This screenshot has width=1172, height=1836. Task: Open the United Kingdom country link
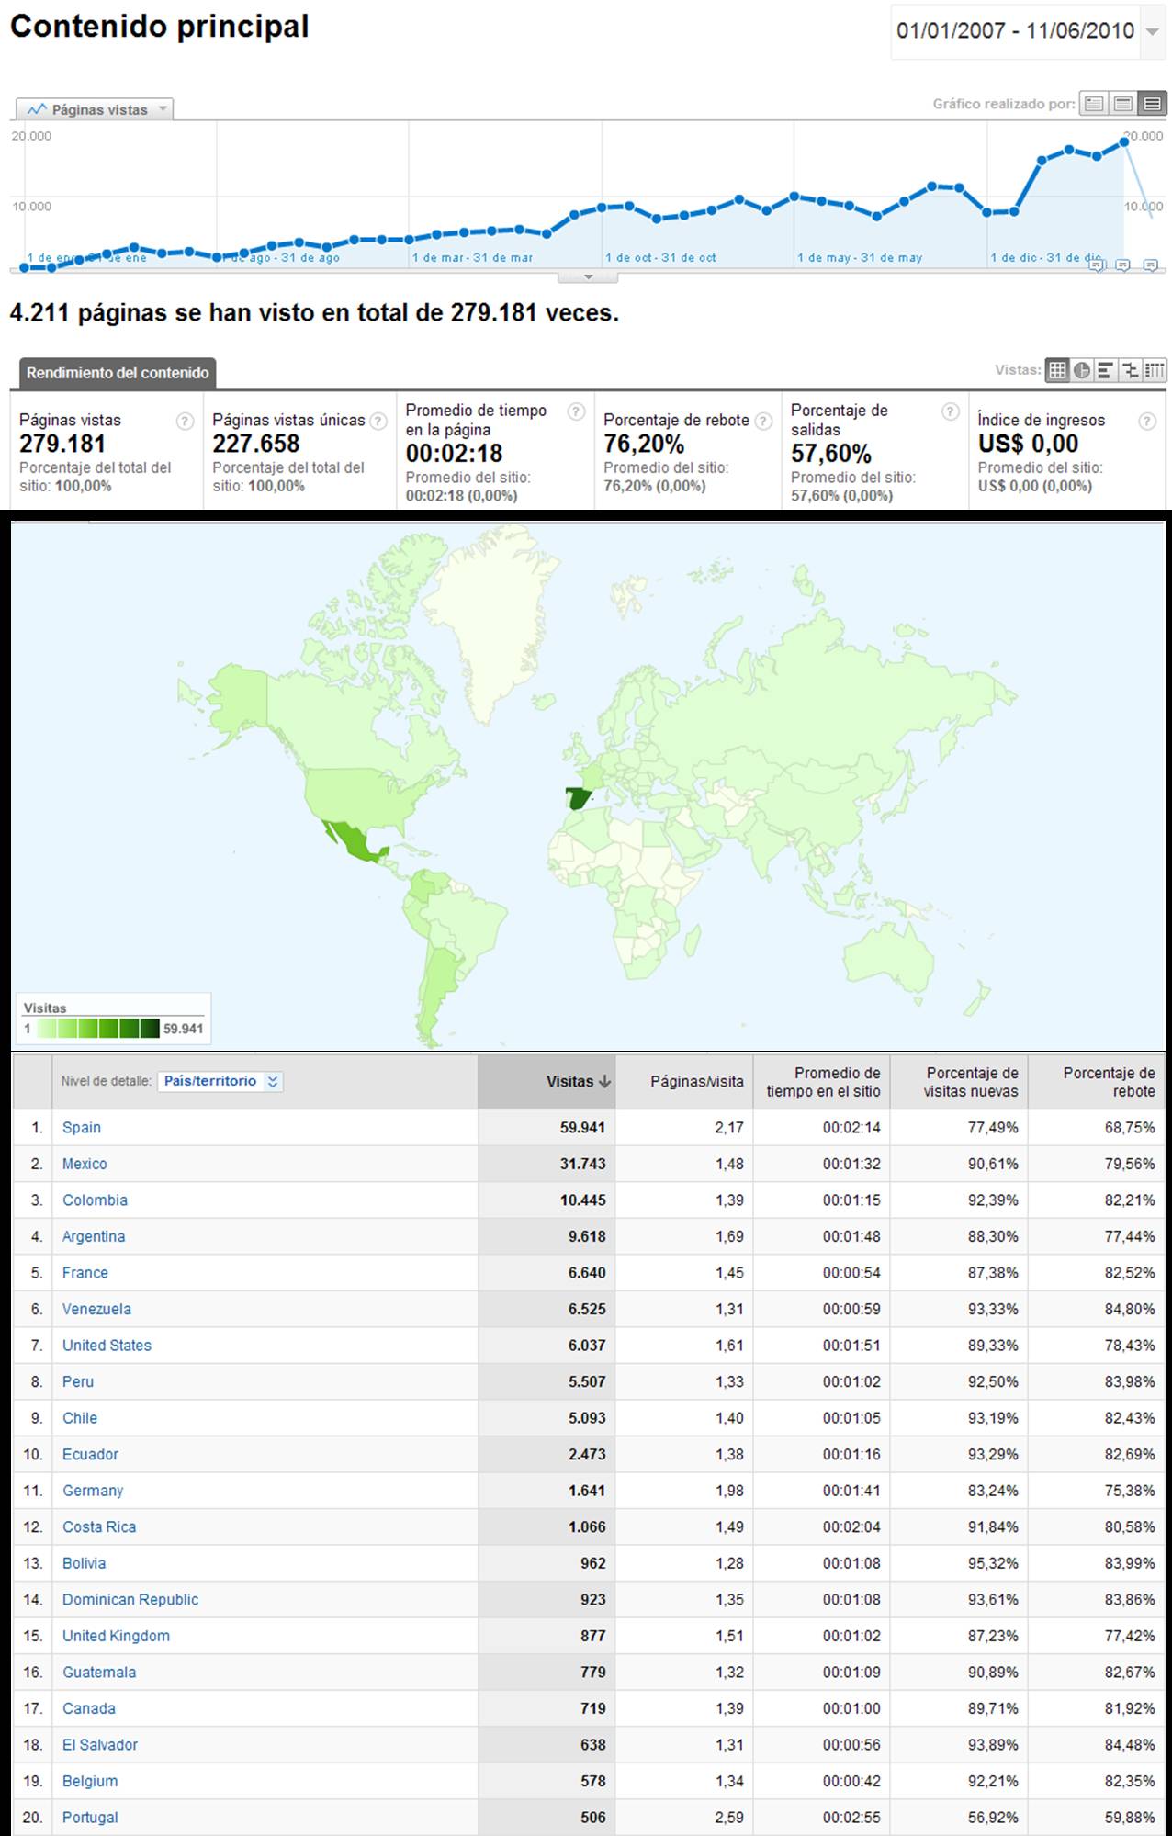coord(116,1635)
